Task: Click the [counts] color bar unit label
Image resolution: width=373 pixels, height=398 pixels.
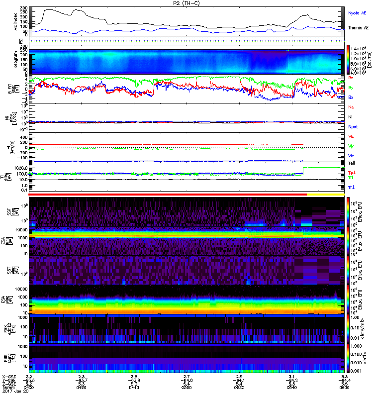Action: pyautogui.click(x=369, y=60)
